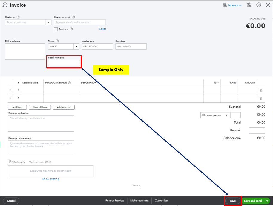The image size is (273, 206).
Task: Click line 2 Rate cell
Action: point(229,99)
